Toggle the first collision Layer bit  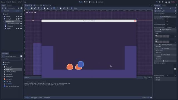click(x=156, y=36)
